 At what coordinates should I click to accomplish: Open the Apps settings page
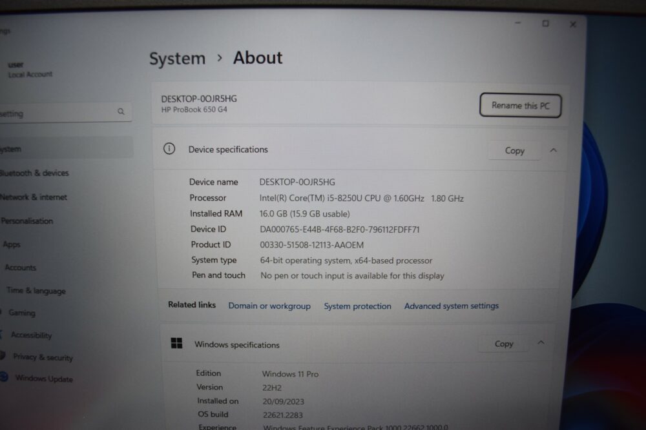pos(12,244)
